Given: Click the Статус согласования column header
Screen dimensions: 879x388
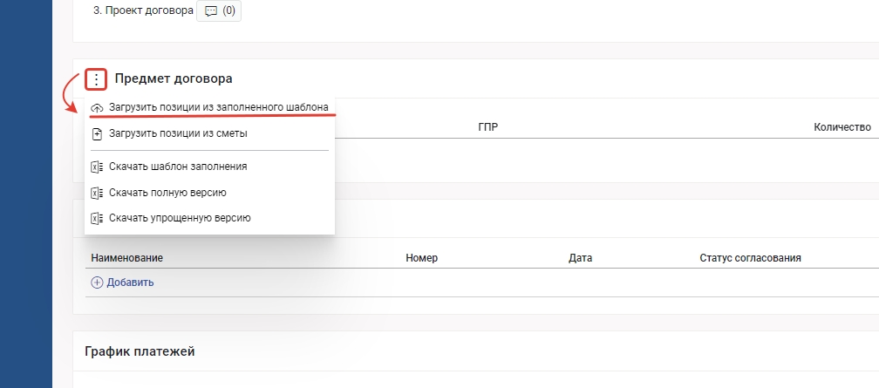Looking at the screenshot, I should click(750, 258).
